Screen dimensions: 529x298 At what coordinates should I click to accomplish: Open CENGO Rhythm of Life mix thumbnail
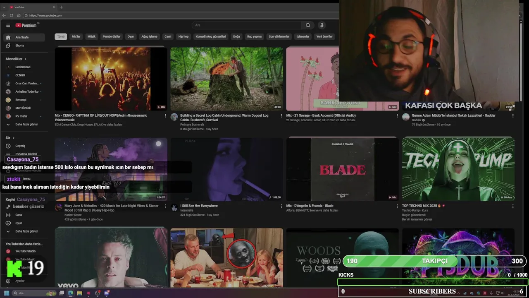pyautogui.click(x=111, y=79)
